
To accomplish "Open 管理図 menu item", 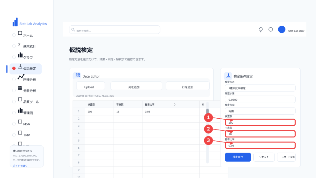I will click(28, 113).
